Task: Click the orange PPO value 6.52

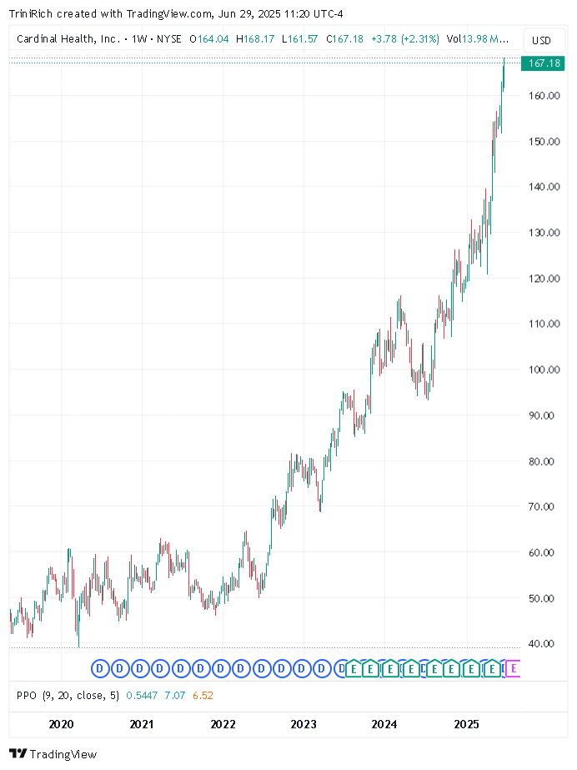Action: tap(203, 696)
